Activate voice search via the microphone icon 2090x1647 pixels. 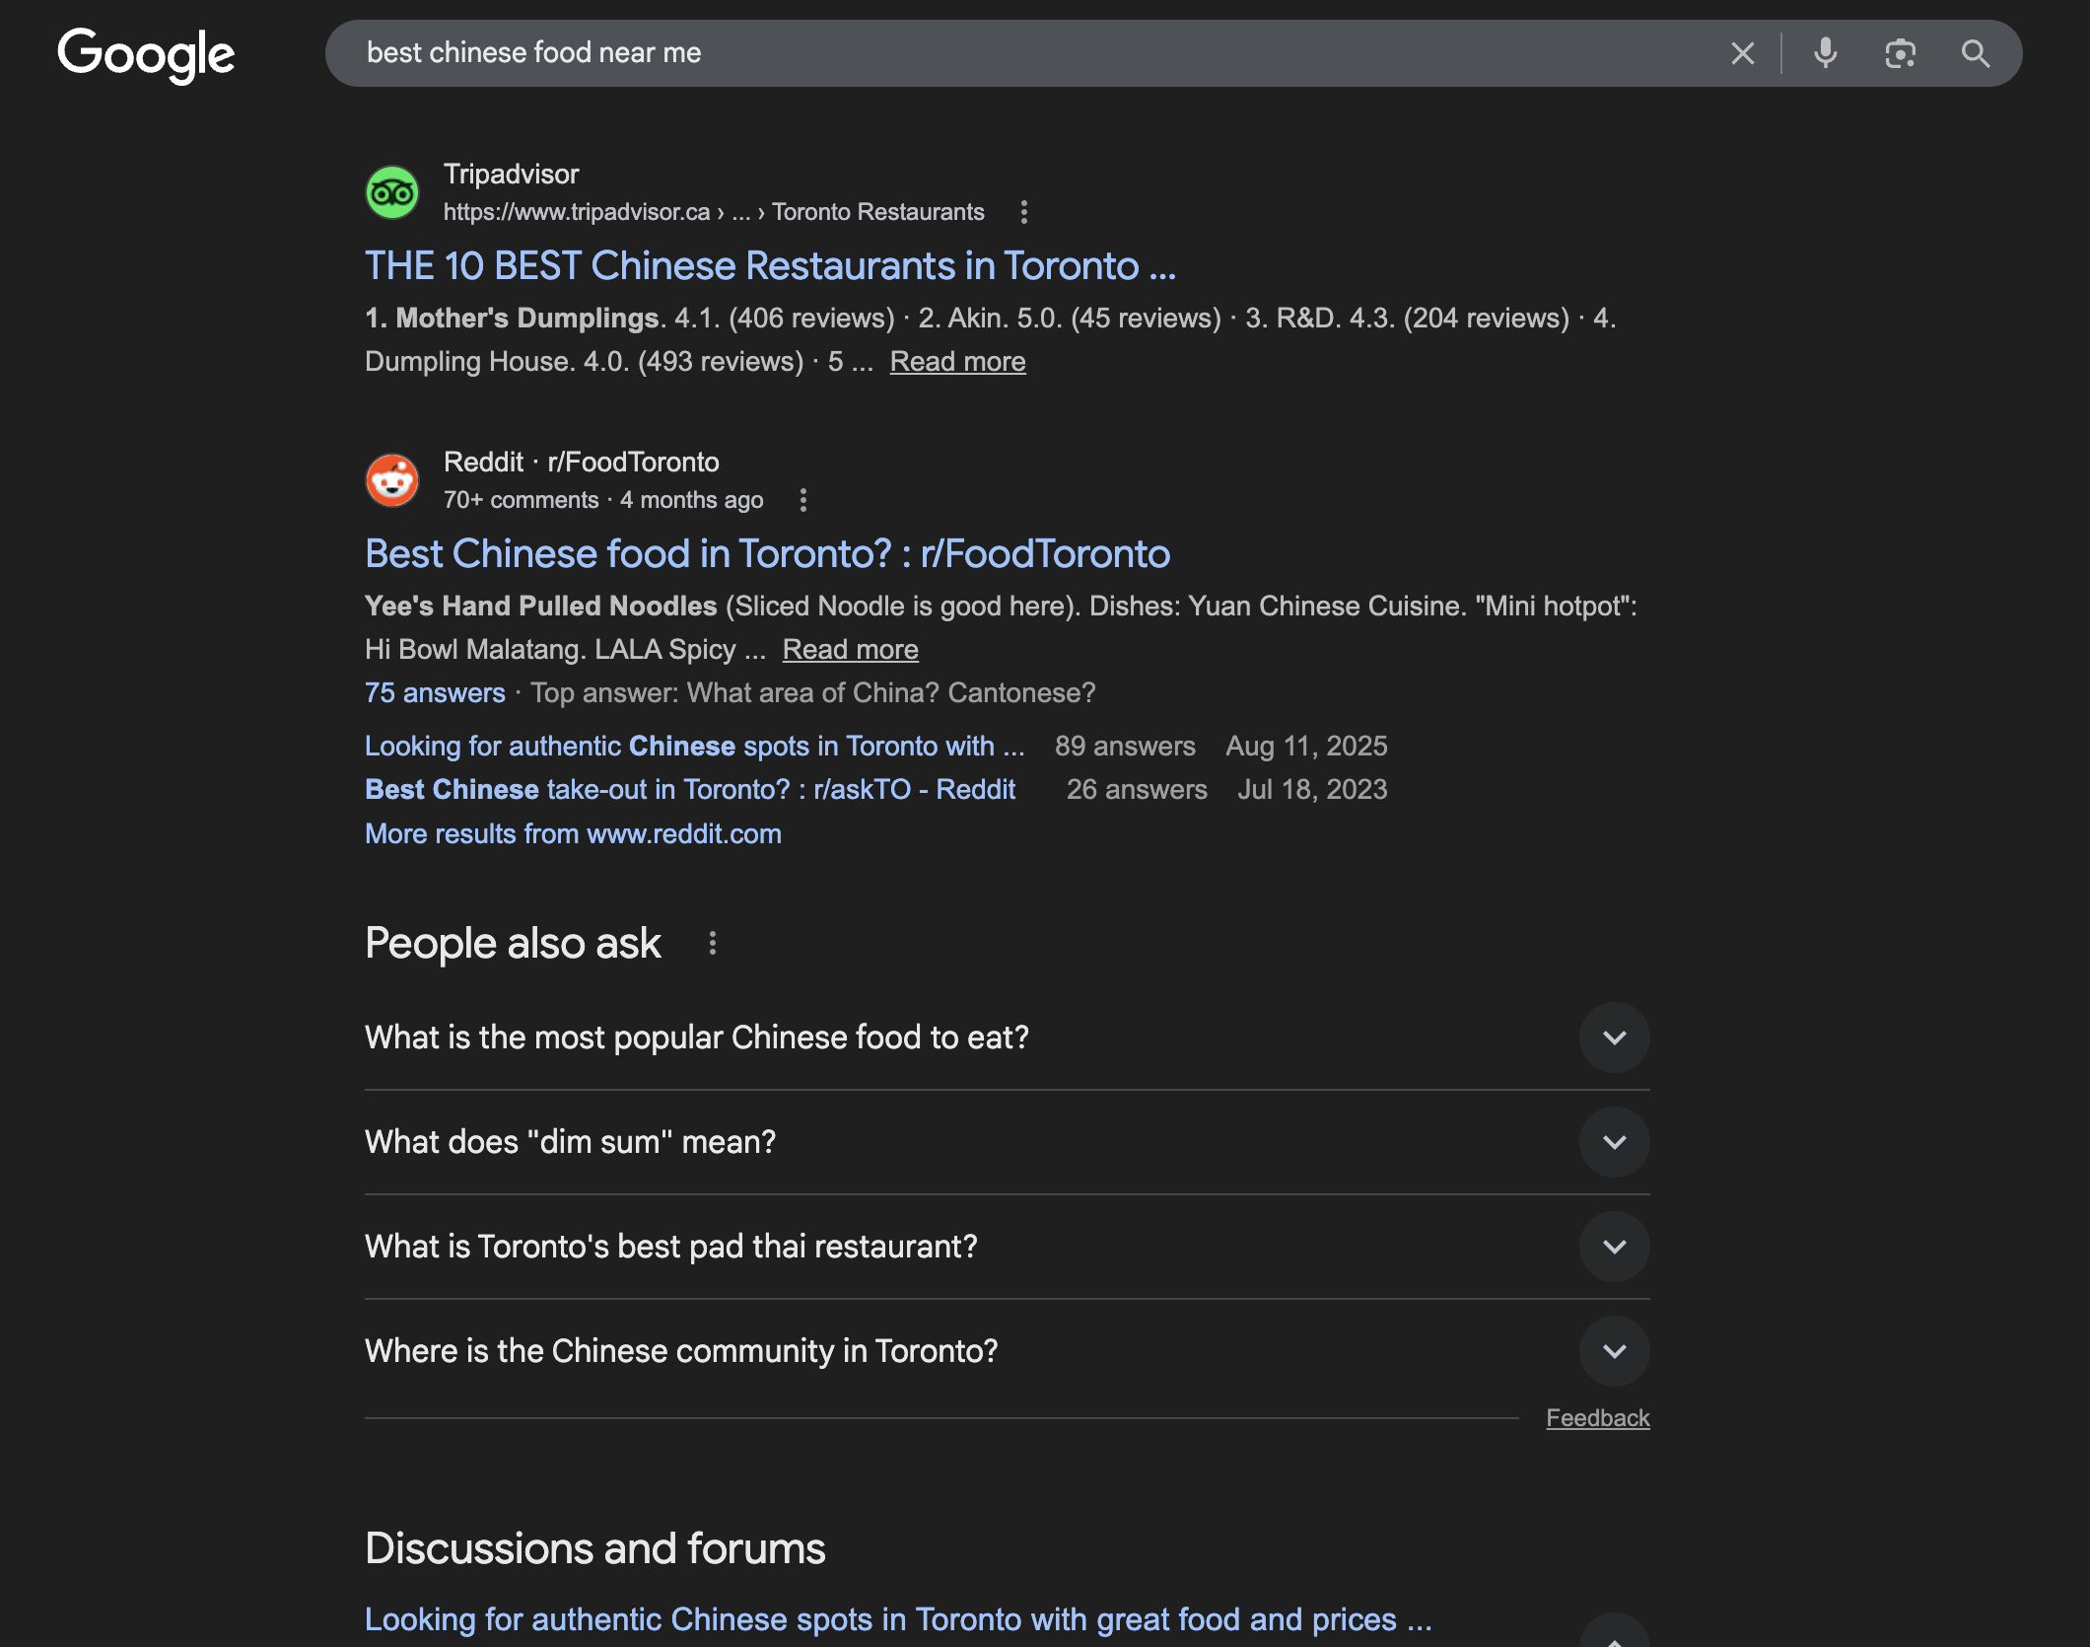click(x=1825, y=53)
